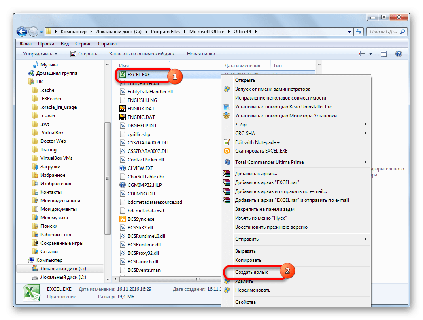Click WinRAR icon beside 'Добавить в архив "EXCEL.rar"'
Screen dimensions: 423x320
coord(227,182)
